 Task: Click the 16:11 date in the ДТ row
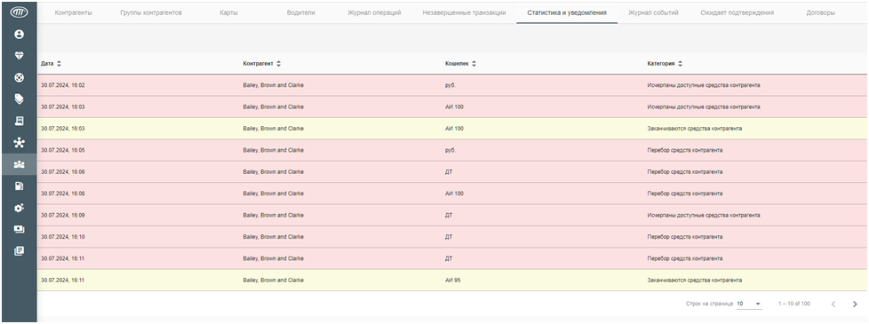tap(62, 258)
